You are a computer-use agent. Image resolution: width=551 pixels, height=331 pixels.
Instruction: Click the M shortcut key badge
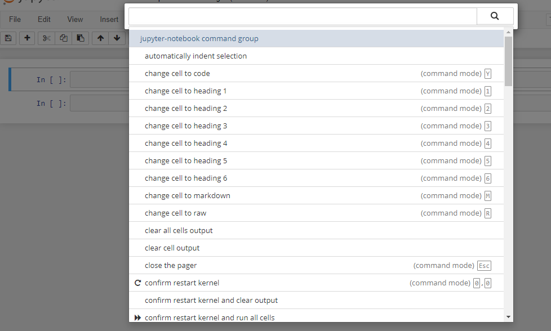point(488,196)
